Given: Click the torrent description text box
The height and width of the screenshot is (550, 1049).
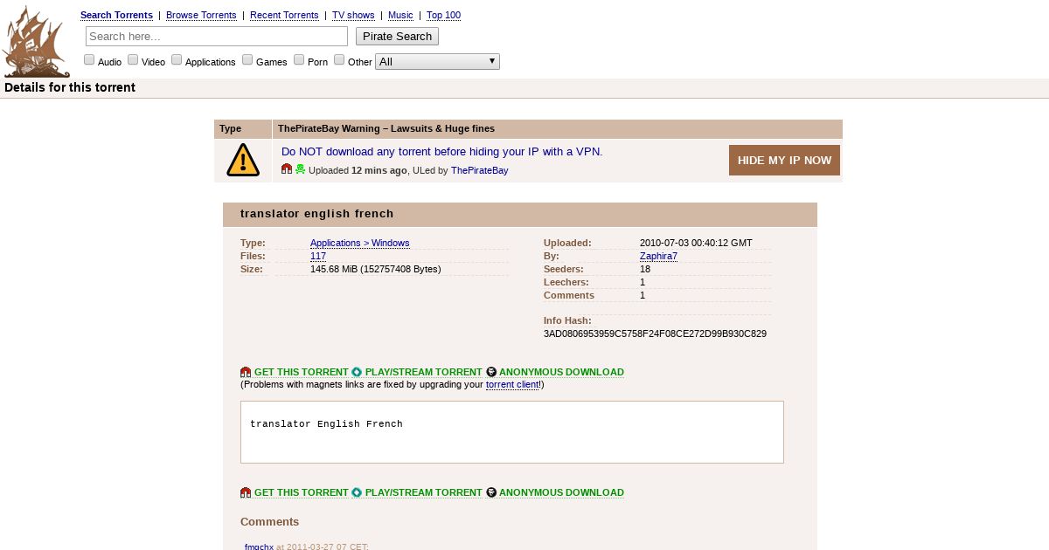Looking at the screenshot, I should (512, 432).
